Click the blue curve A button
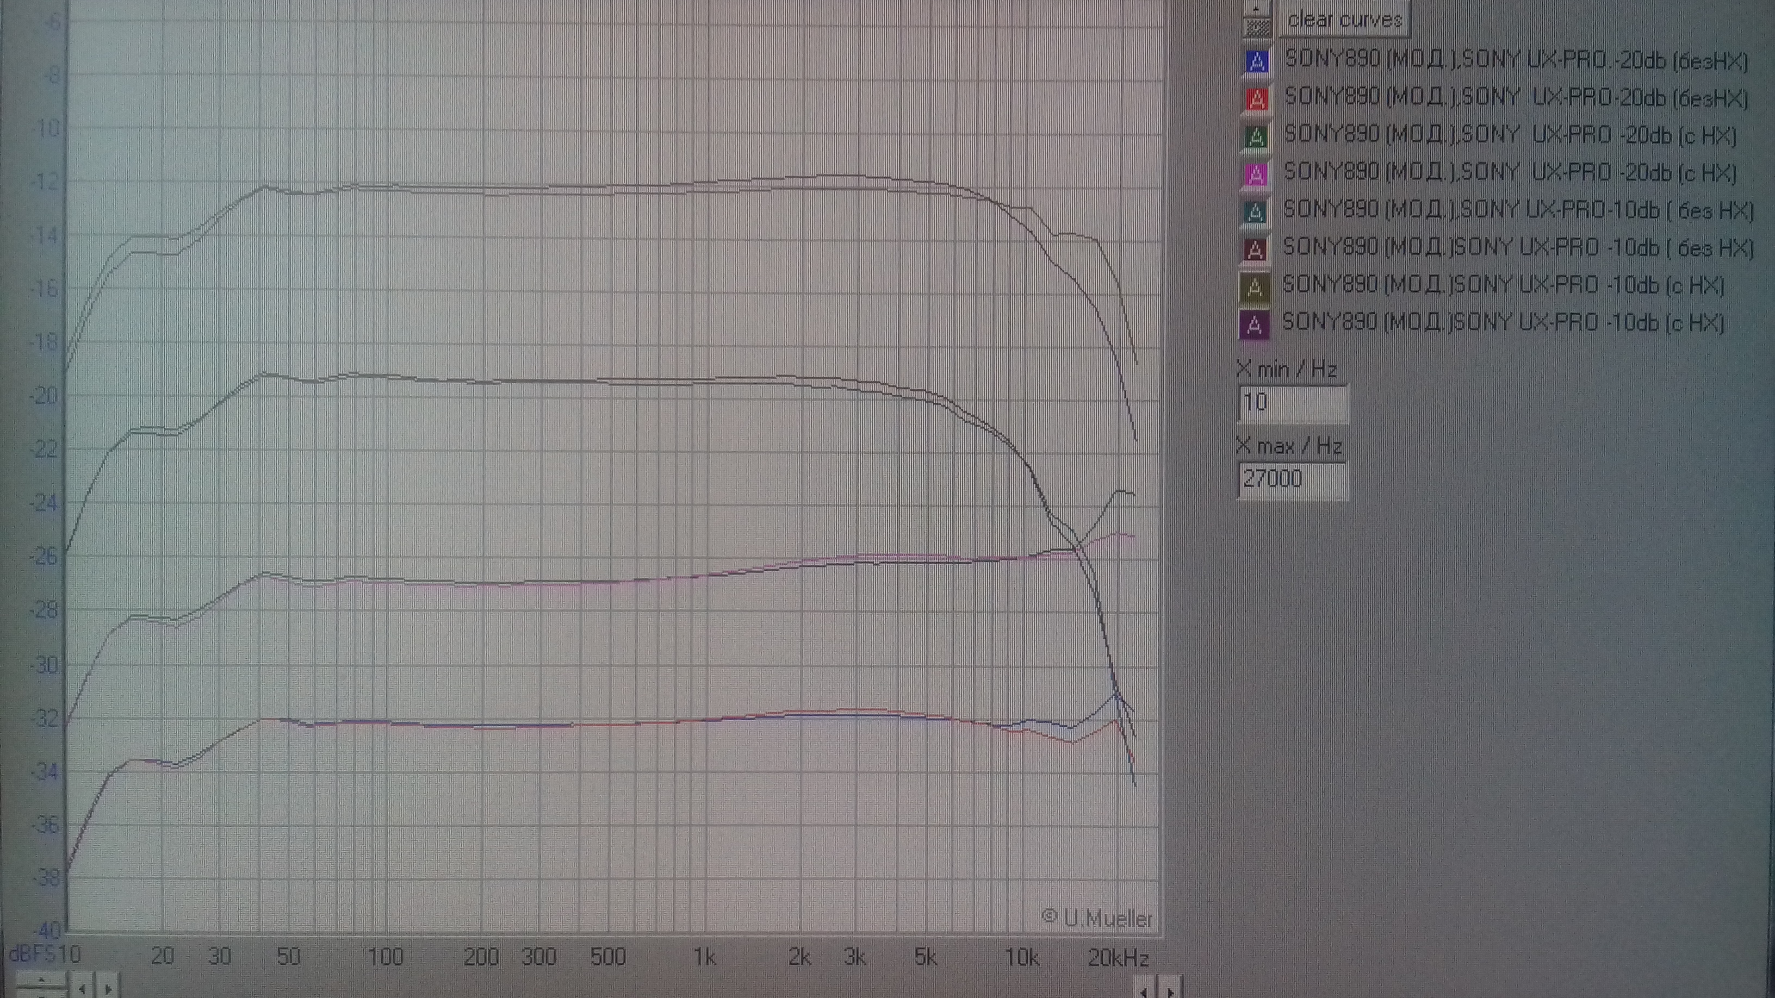Image resolution: width=1775 pixels, height=998 pixels. click(1256, 62)
